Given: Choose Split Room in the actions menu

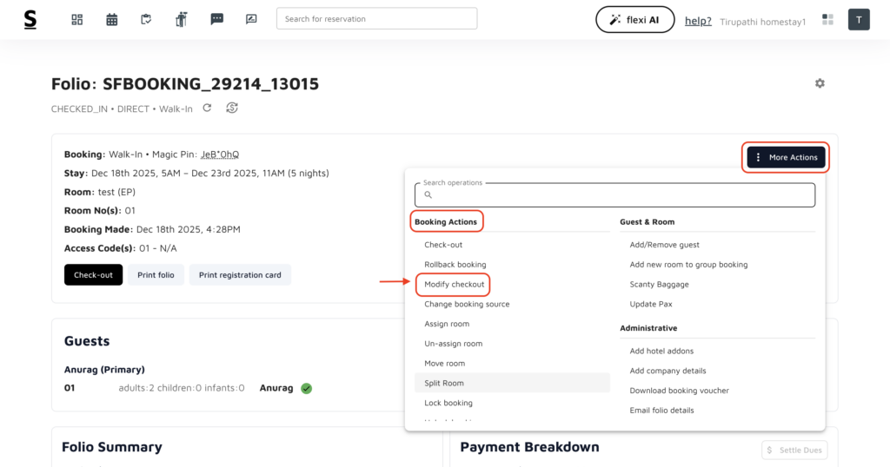Looking at the screenshot, I should coord(444,383).
